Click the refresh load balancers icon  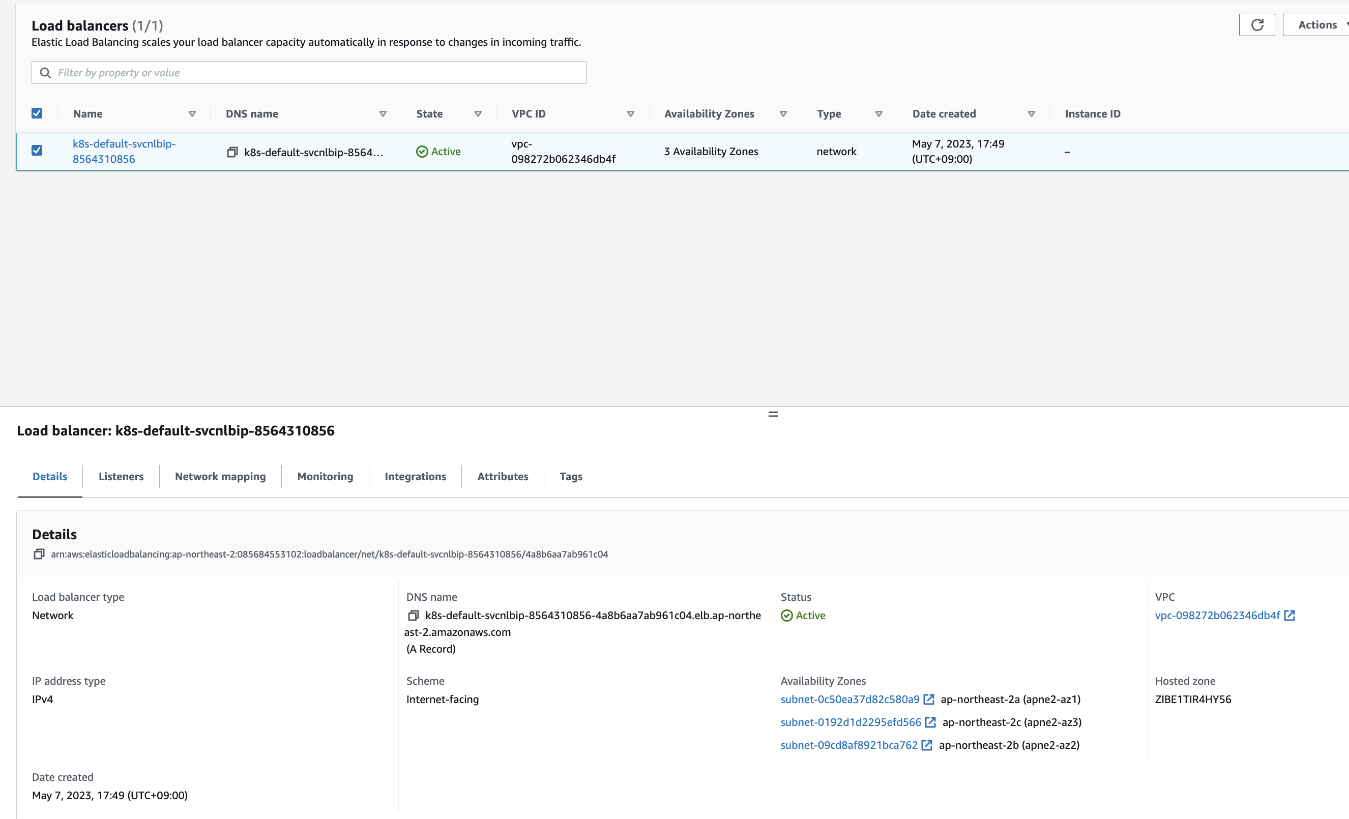point(1256,25)
